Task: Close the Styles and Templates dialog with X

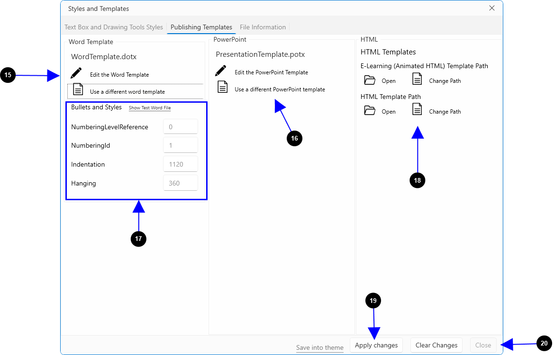Action: (492, 8)
